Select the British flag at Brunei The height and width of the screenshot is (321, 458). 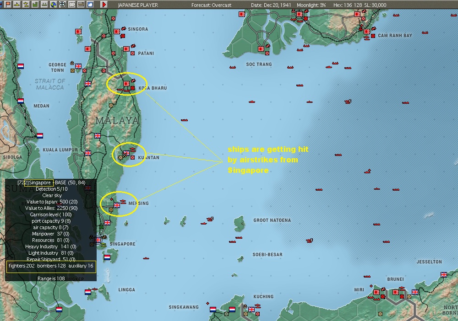(415, 292)
